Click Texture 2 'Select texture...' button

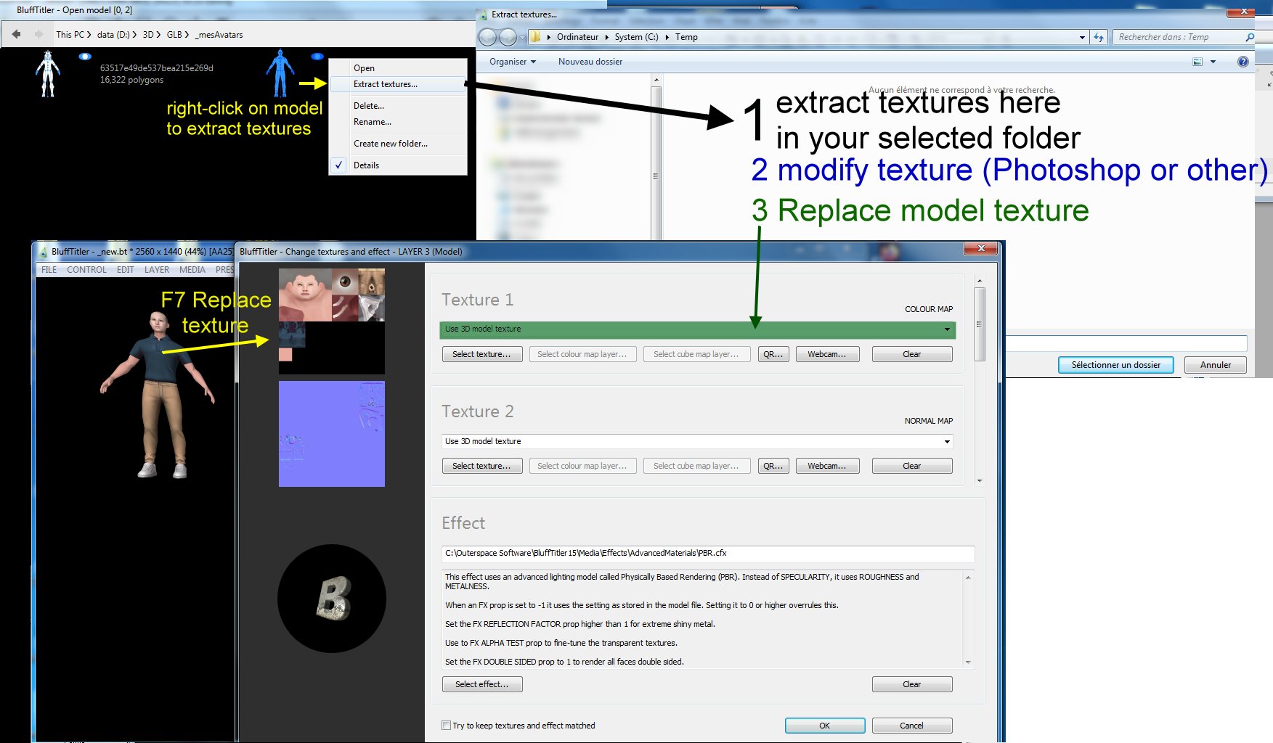pyautogui.click(x=482, y=466)
